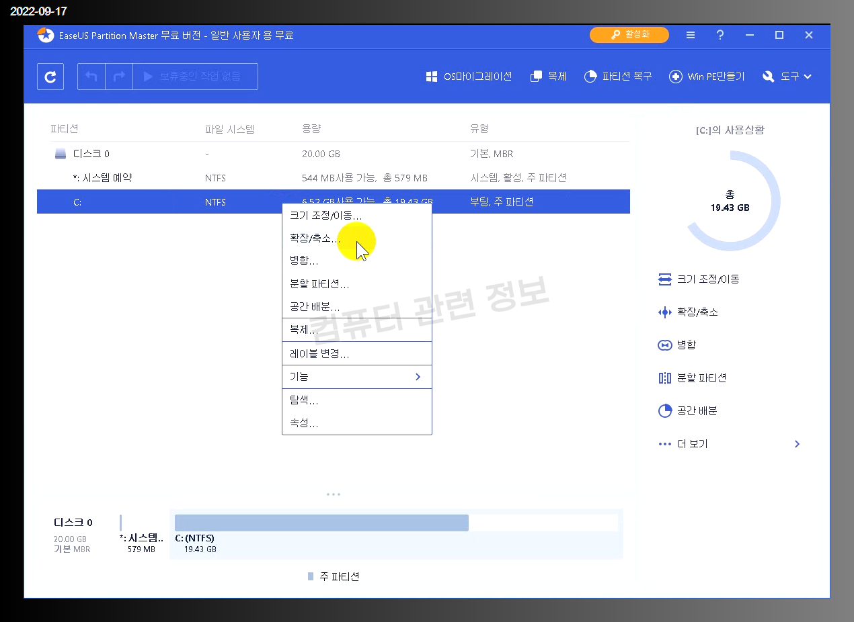Click 공간 배분 in right panel

[688, 410]
